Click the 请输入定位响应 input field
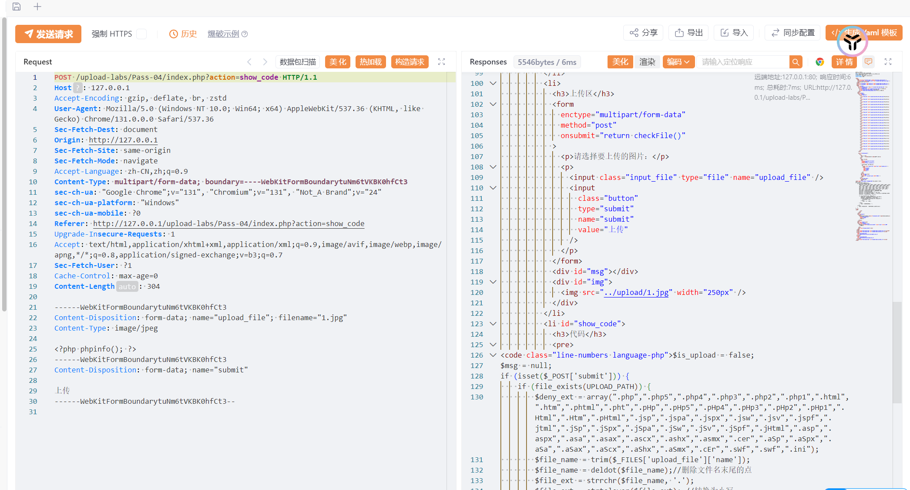 pos(742,62)
